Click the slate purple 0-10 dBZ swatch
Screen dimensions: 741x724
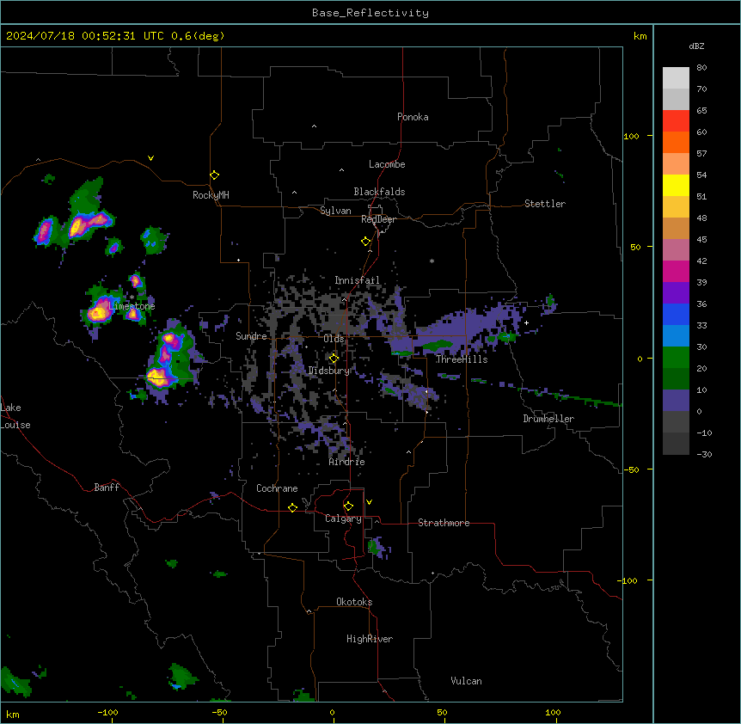point(676,401)
